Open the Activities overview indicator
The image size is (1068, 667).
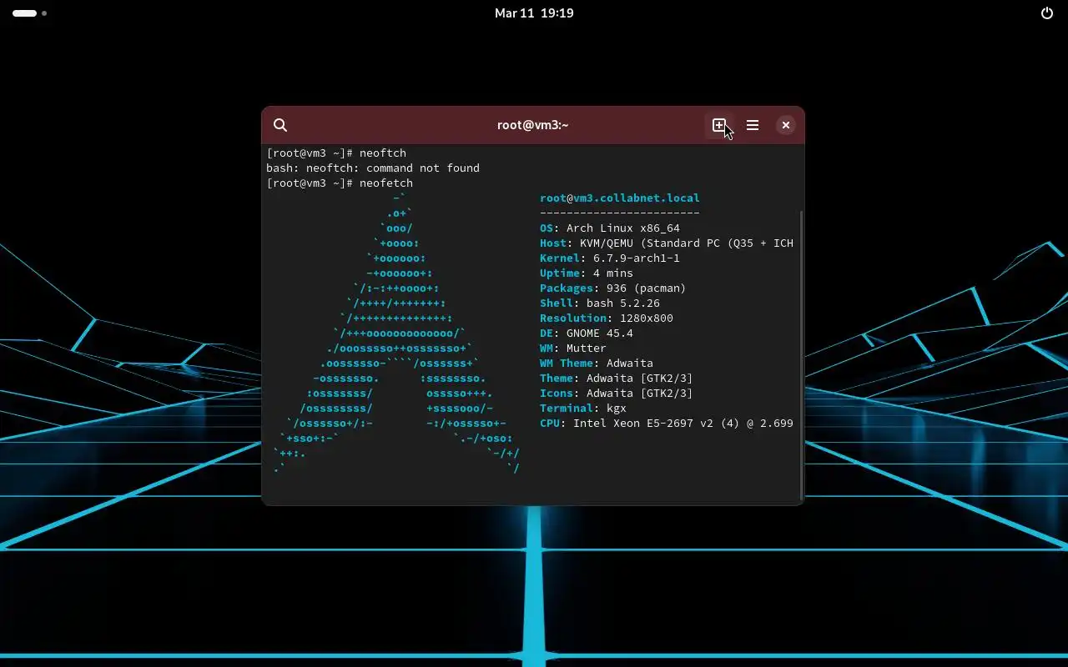click(29, 13)
